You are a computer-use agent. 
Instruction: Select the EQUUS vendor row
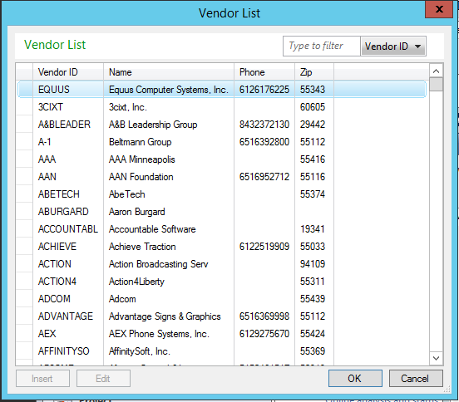(222, 90)
